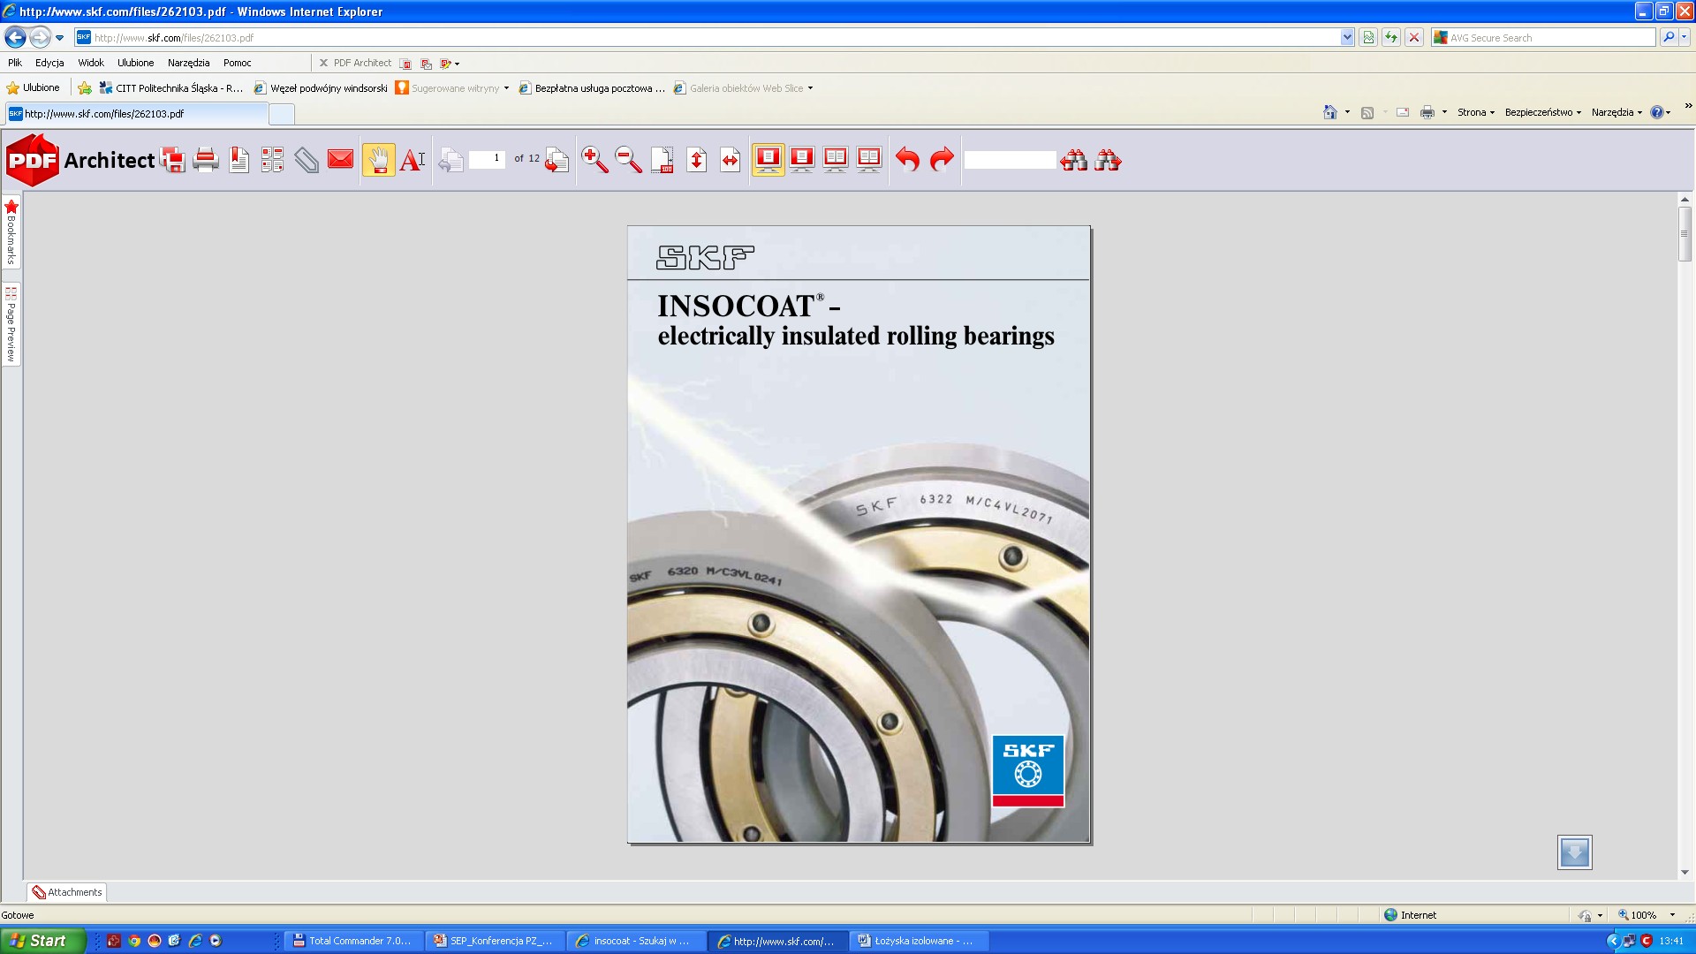Toggle continuous facing view mode
1696x954 pixels.
pyautogui.click(x=869, y=160)
